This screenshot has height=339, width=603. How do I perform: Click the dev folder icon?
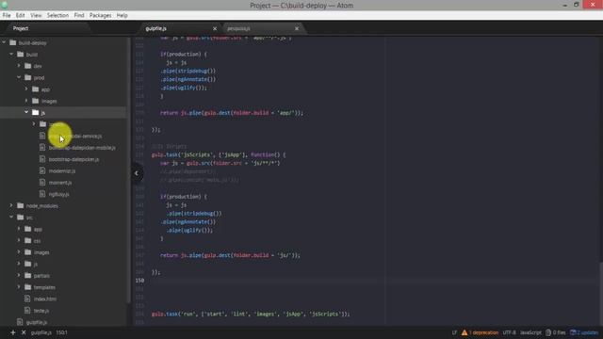(x=27, y=66)
